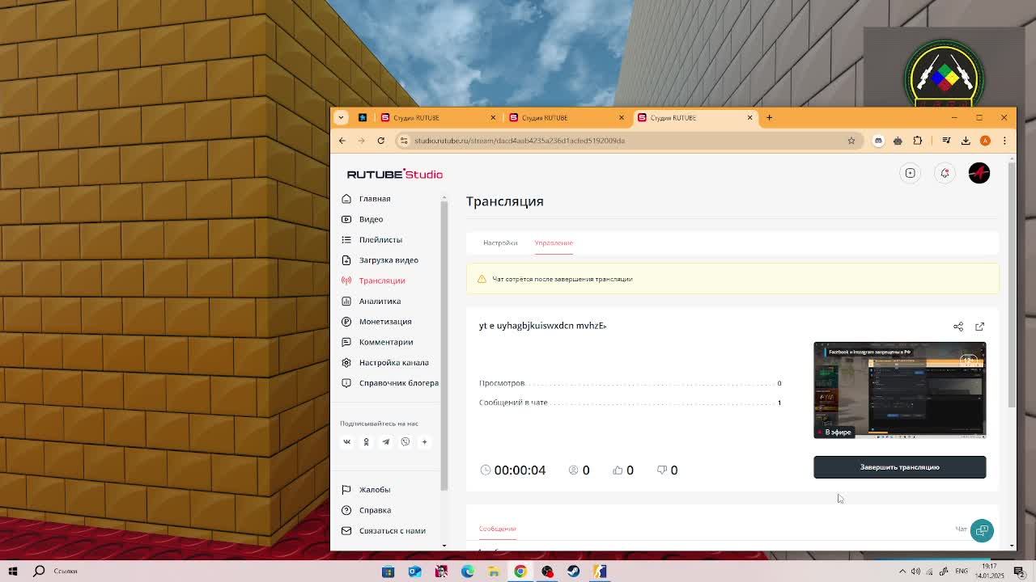Open the pinned browser tab
The image size is (1036, 582).
point(363,117)
